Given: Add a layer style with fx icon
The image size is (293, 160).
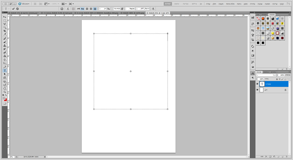Looking at the screenshot, I should coord(266,157).
